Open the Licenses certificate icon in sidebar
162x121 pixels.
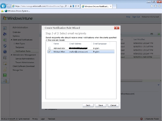(5, 63)
